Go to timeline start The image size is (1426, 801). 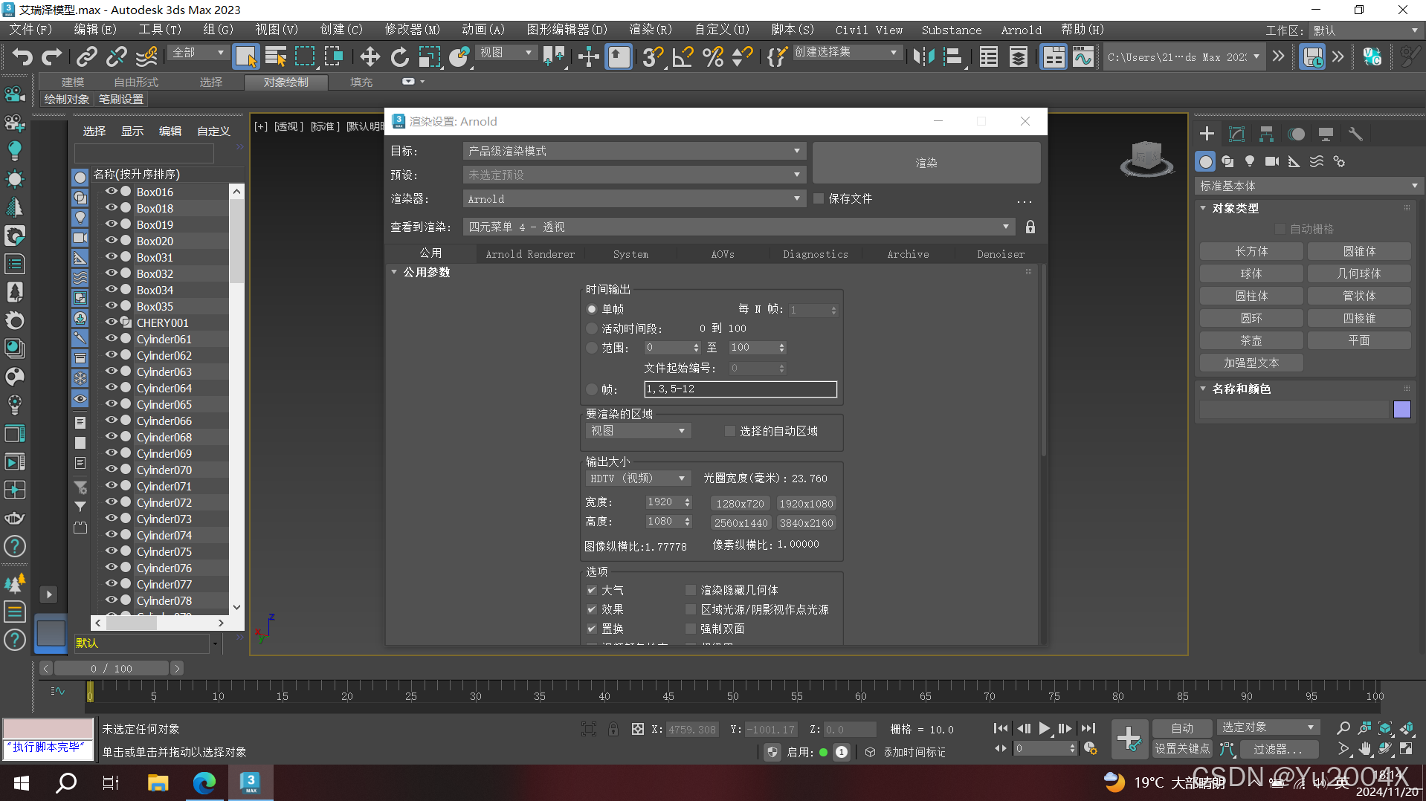[x=1001, y=728]
